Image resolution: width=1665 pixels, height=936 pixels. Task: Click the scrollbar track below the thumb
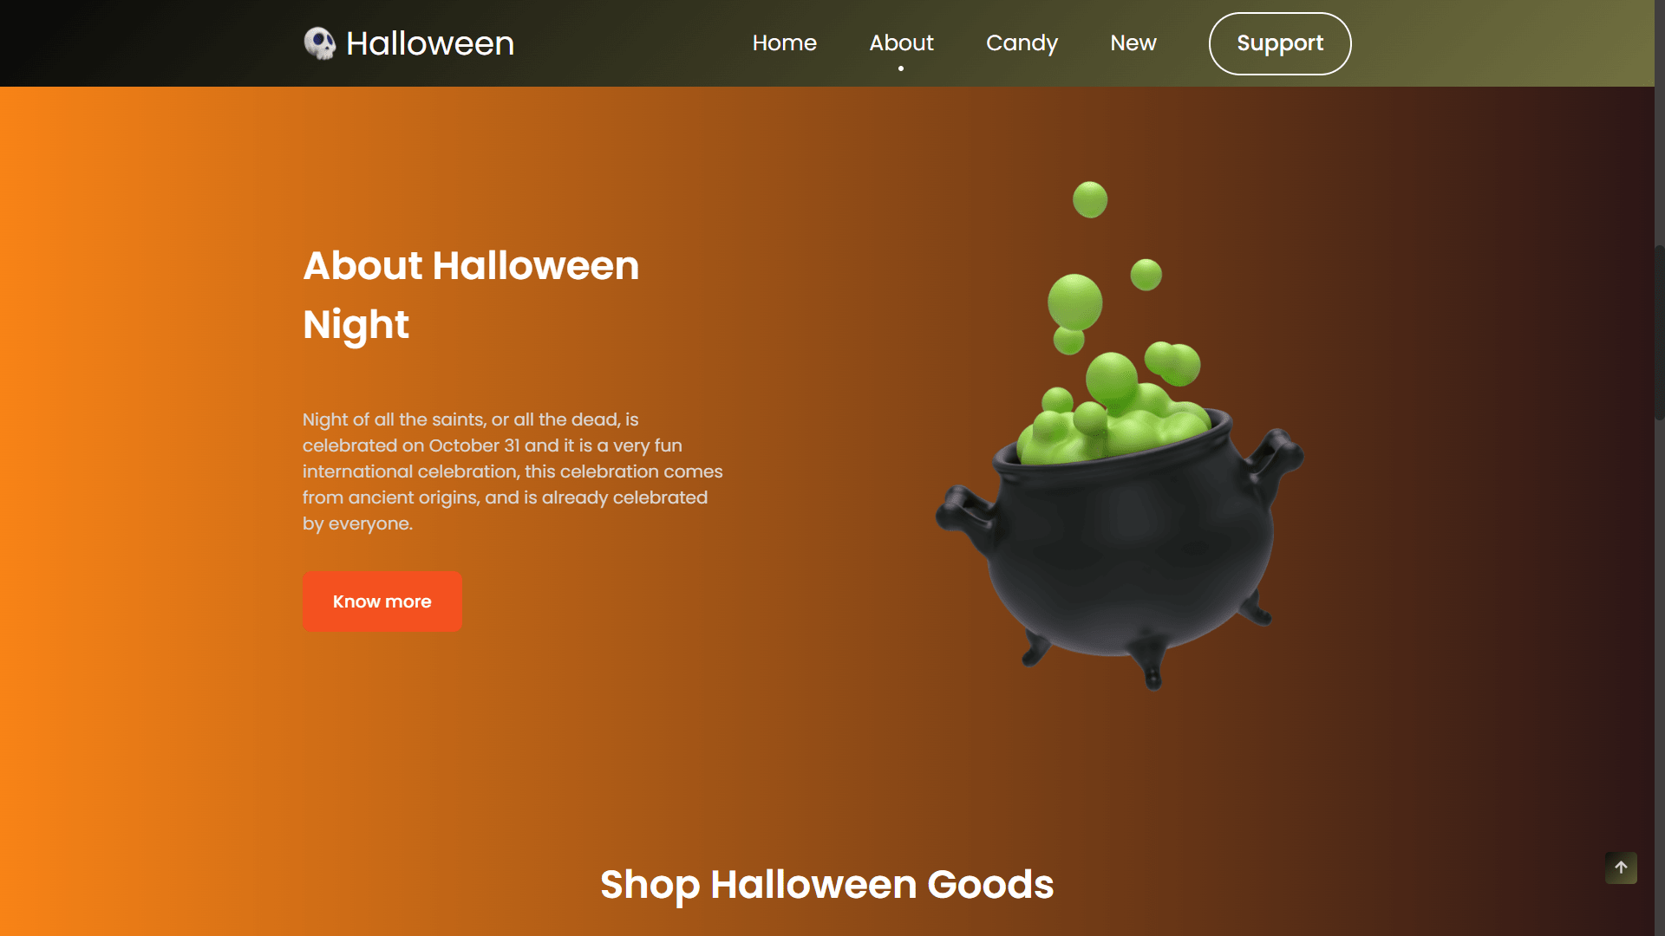tap(1660, 676)
